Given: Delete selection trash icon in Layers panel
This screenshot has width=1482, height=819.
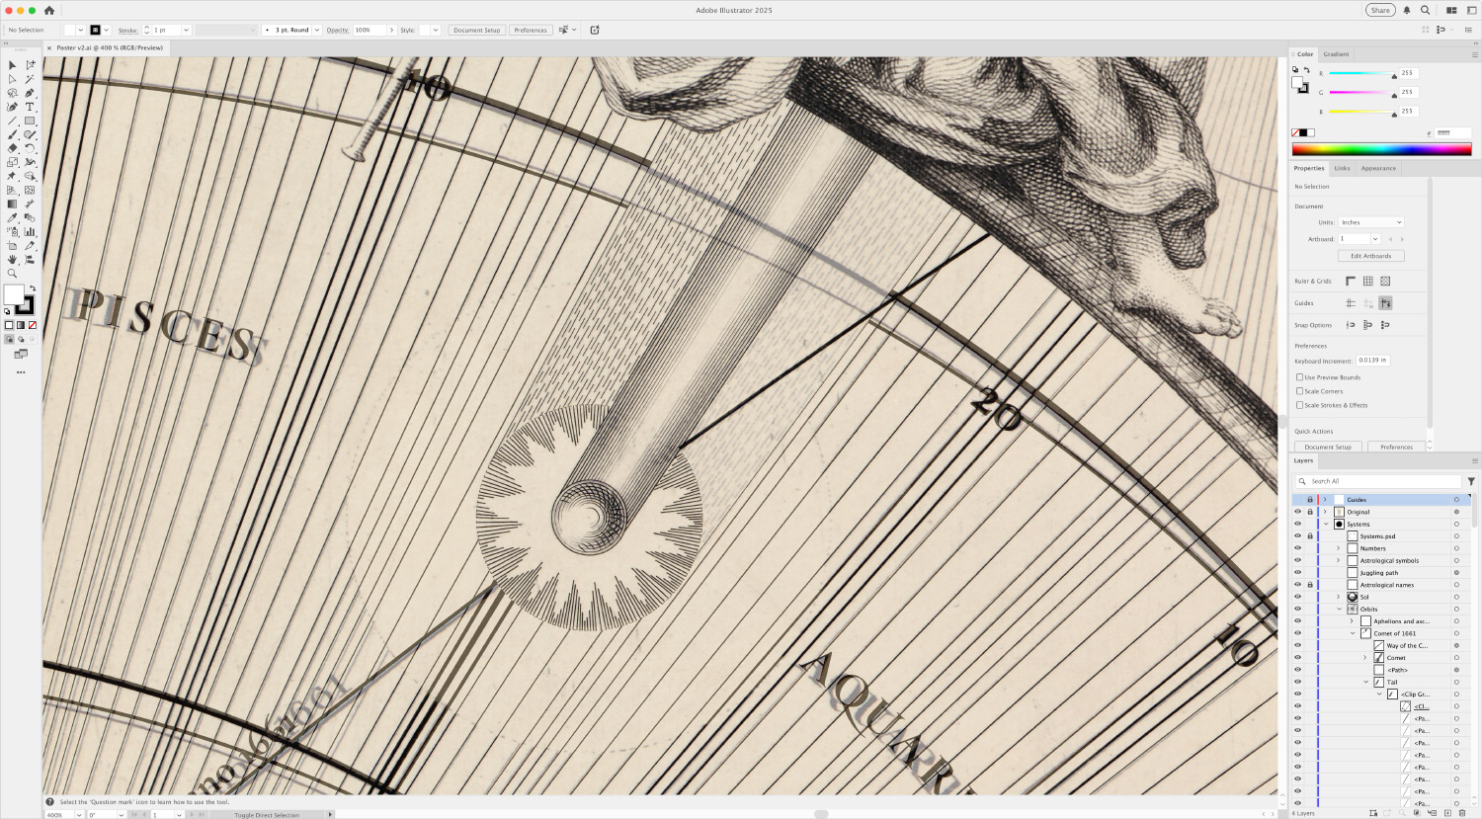Looking at the screenshot, I should click(1462, 813).
